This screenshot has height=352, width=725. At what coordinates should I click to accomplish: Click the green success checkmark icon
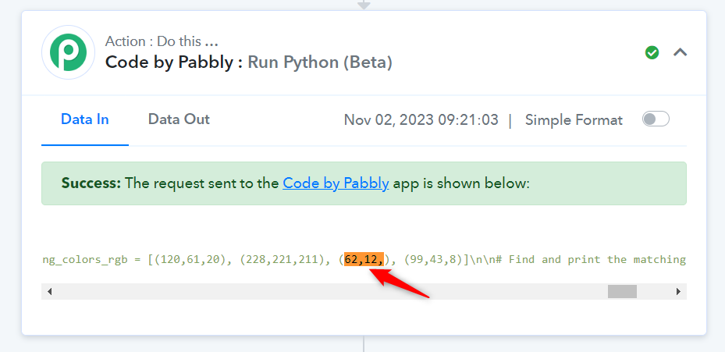(x=652, y=53)
